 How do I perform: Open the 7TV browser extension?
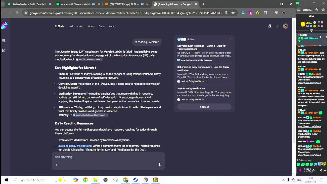[243, 13]
